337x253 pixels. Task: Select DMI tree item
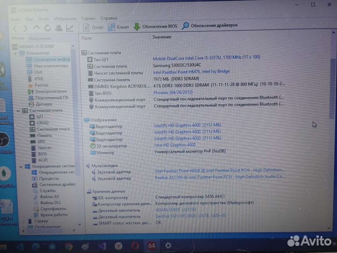click(x=35, y=72)
